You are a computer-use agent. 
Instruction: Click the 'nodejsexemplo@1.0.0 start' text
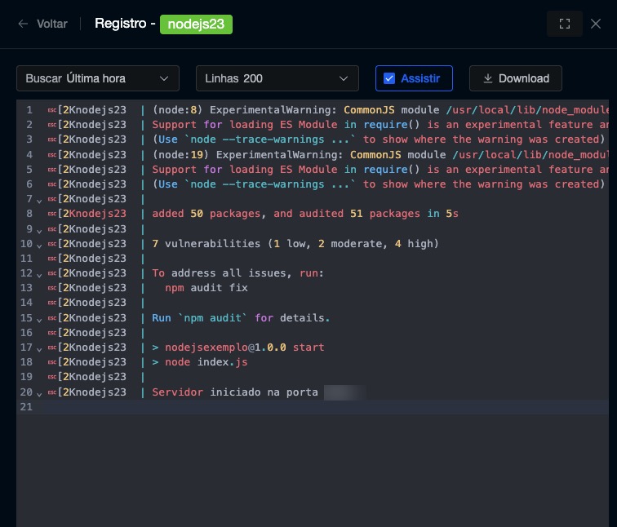244,348
